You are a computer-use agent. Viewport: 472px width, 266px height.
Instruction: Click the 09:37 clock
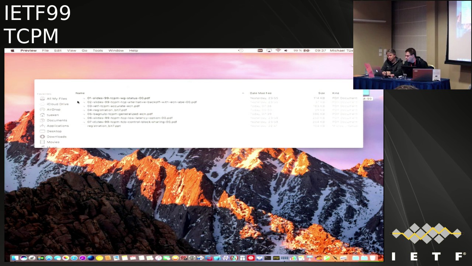click(320, 51)
